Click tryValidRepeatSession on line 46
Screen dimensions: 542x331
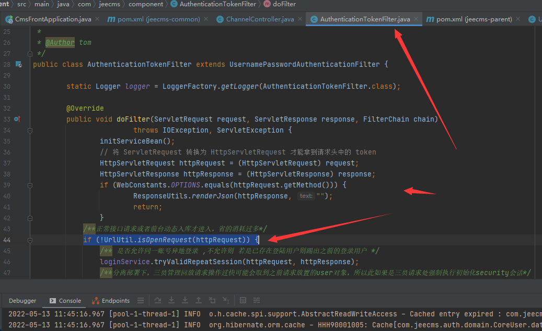point(198,262)
